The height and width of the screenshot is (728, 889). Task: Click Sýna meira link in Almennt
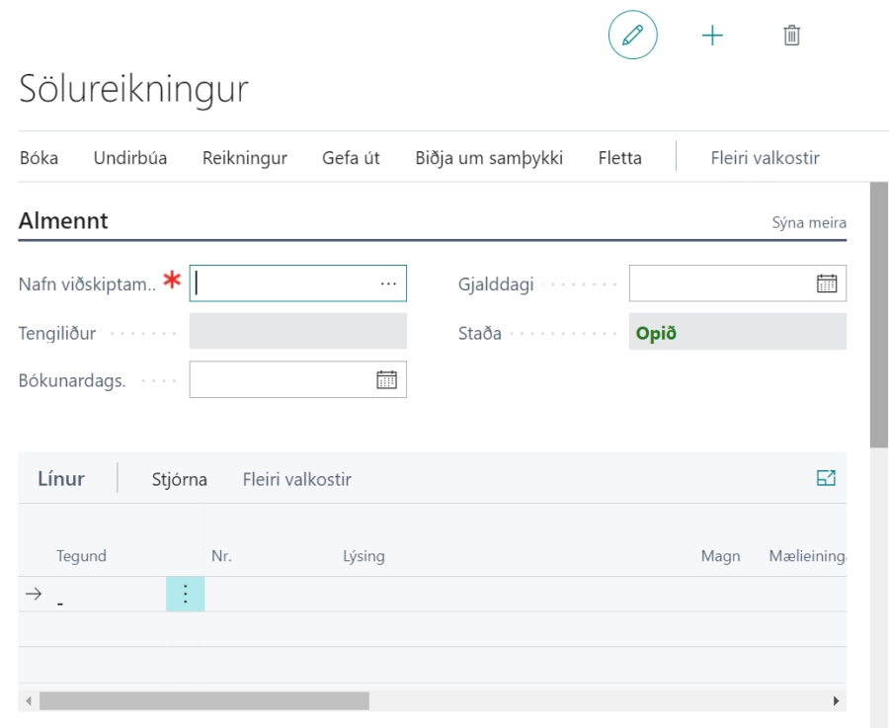coord(808,223)
